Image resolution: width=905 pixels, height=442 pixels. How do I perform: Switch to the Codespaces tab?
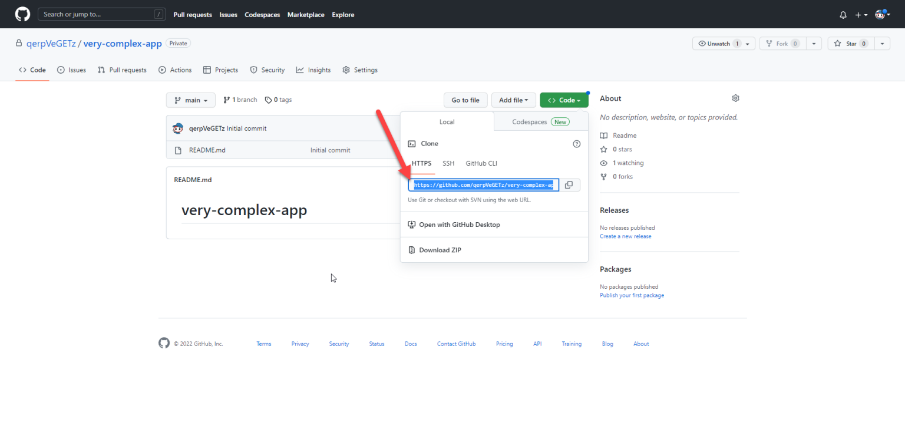click(x=541, y=122)
